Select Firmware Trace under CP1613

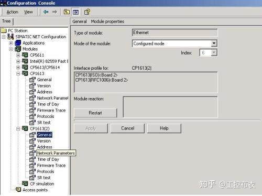(x=51, y=110)
